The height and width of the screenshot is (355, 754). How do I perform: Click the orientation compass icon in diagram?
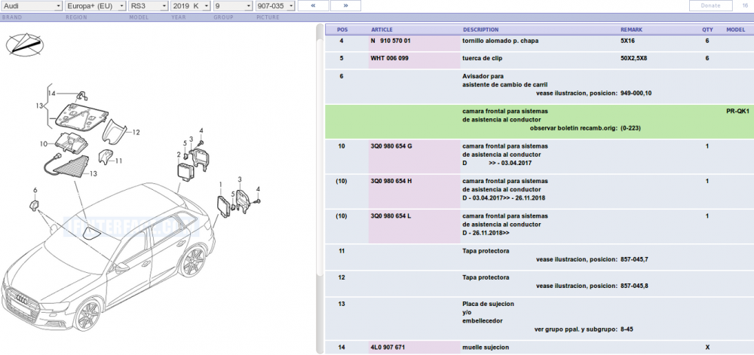coord(24,44)
